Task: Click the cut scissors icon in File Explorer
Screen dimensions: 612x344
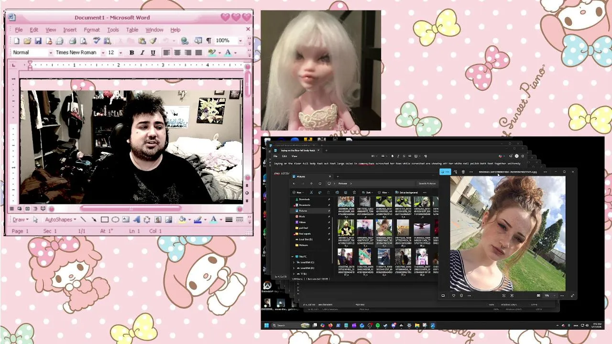Action: [311, 193]
